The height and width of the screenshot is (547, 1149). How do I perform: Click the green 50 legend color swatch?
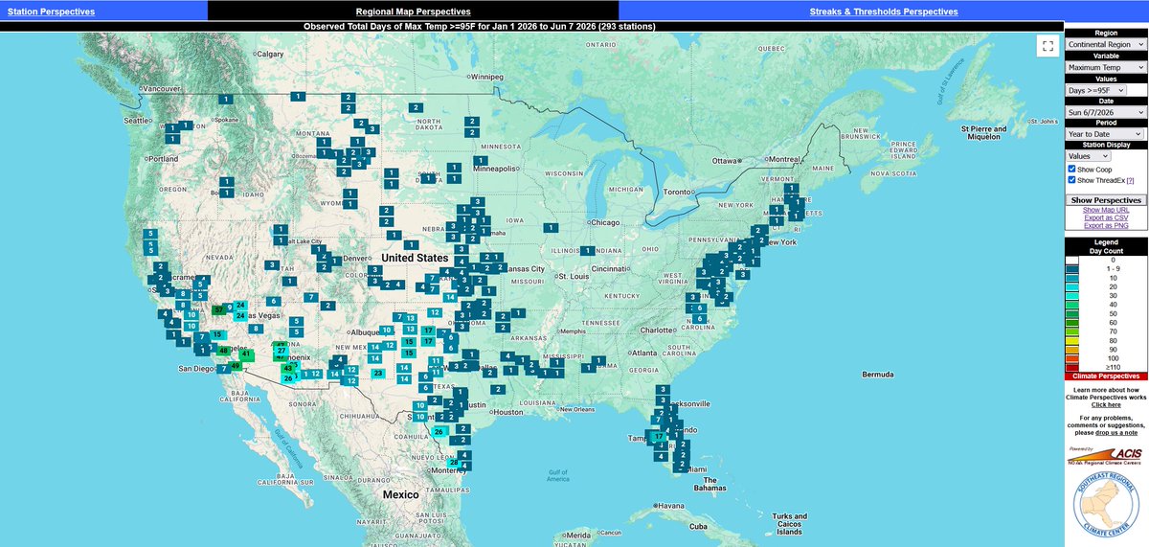1072,313
